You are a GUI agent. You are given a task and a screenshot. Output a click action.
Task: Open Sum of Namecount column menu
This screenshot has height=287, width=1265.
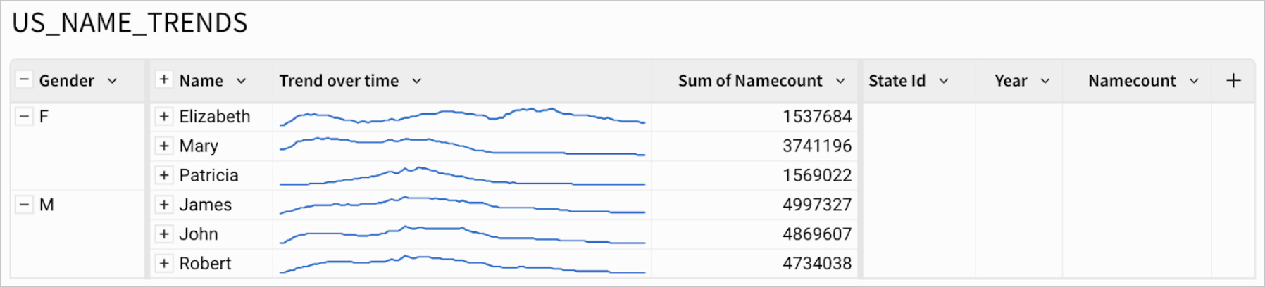[840, 81]
